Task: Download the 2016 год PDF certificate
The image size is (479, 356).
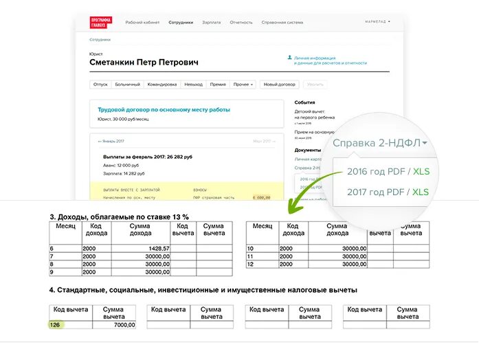Action: click(x=376, y=171)
